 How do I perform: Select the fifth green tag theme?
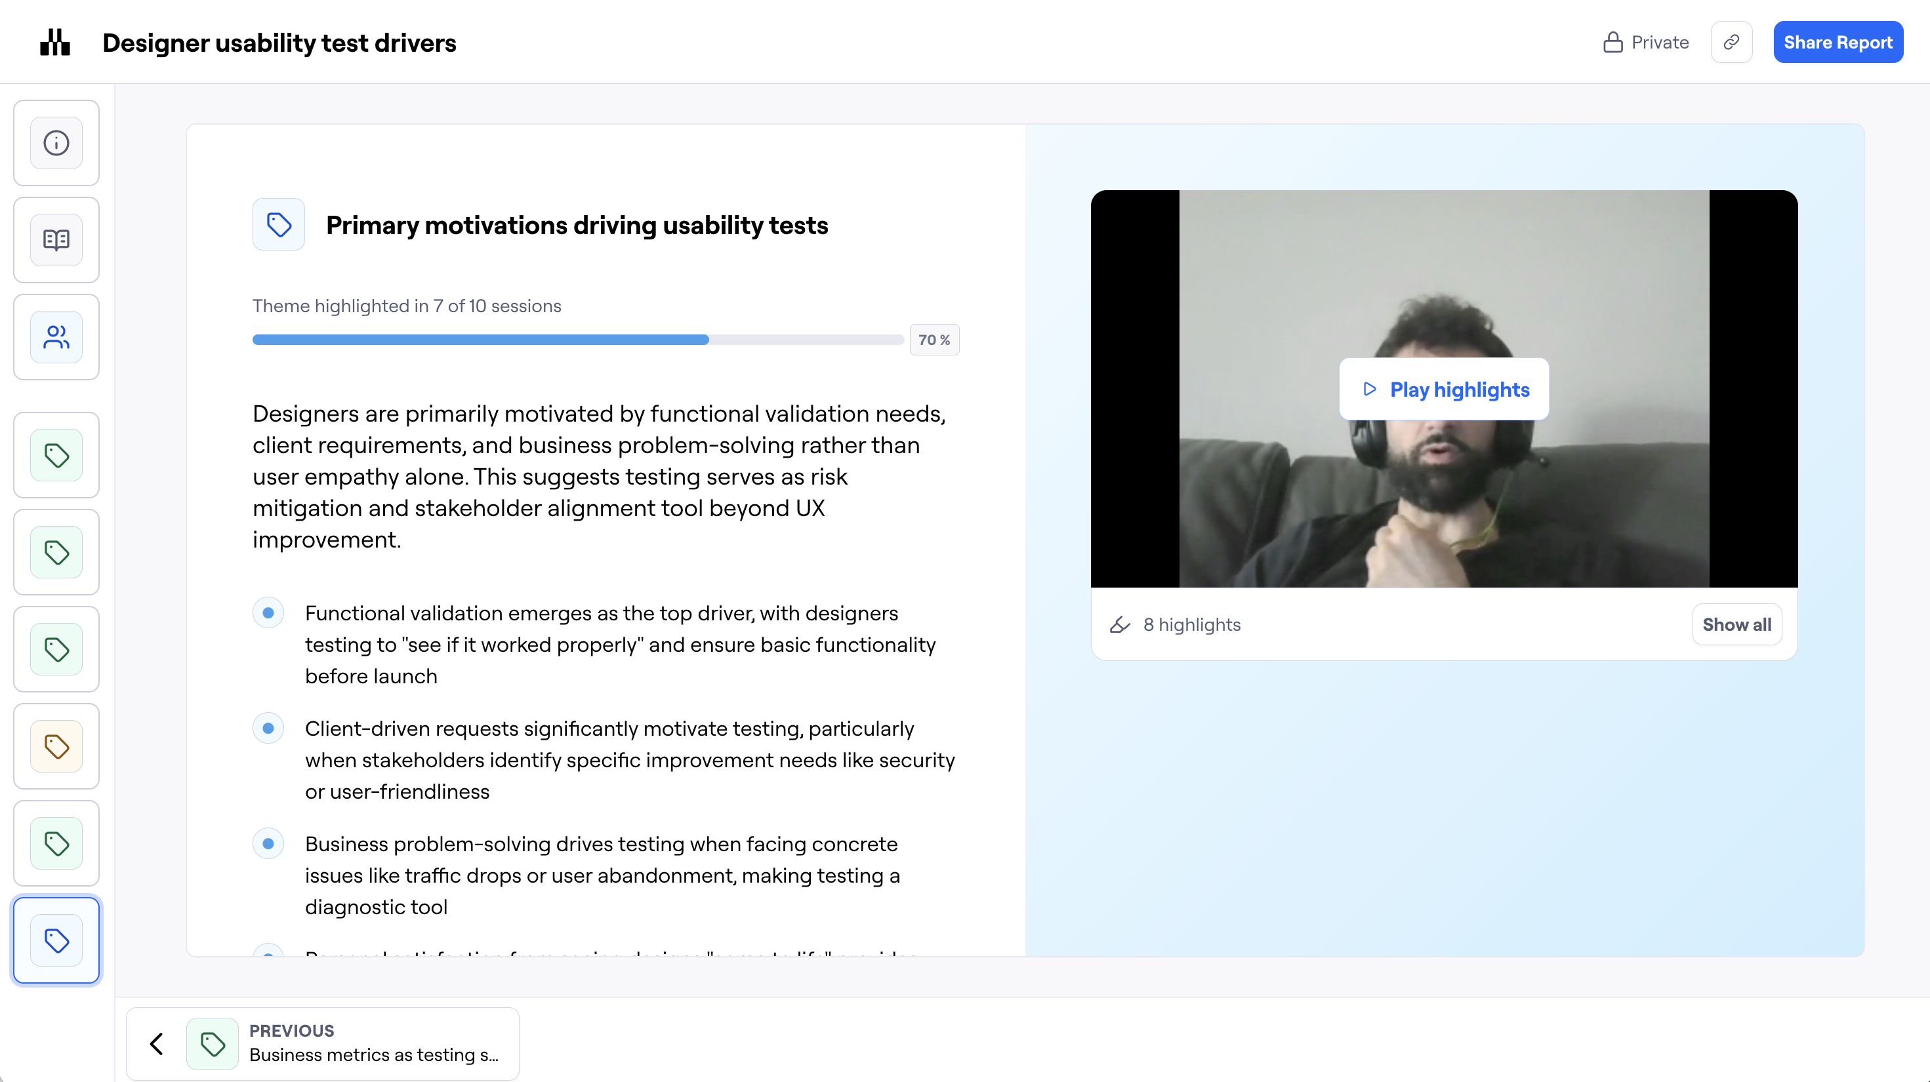pos(56,844)
